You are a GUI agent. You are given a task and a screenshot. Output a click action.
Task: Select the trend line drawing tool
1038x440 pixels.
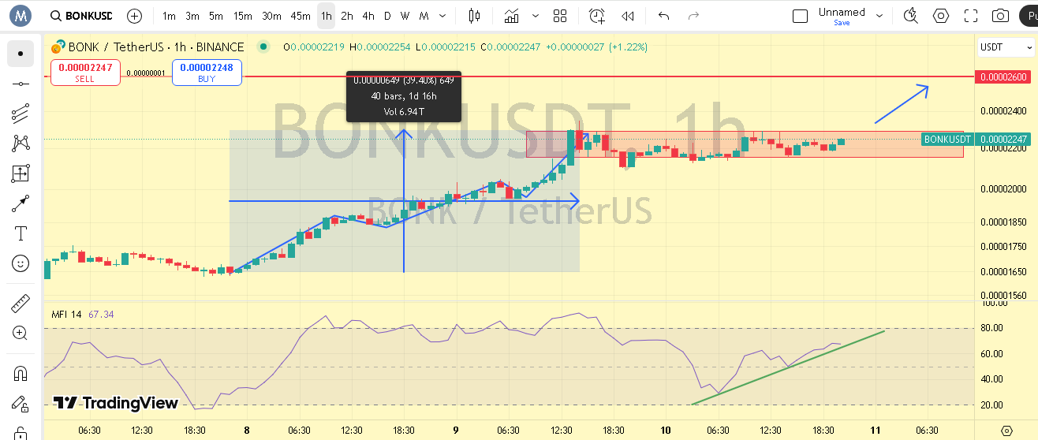[21, 84]
